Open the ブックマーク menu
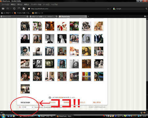The height and width of the screenshot is (118, 148). coord(36,5)
